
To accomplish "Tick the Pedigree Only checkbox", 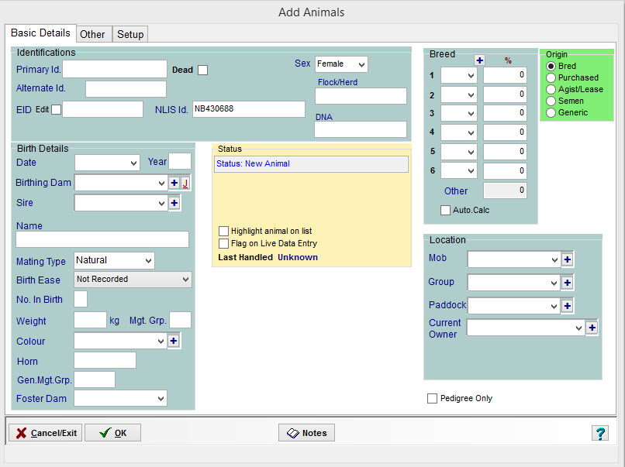I will tap(432, 399).
